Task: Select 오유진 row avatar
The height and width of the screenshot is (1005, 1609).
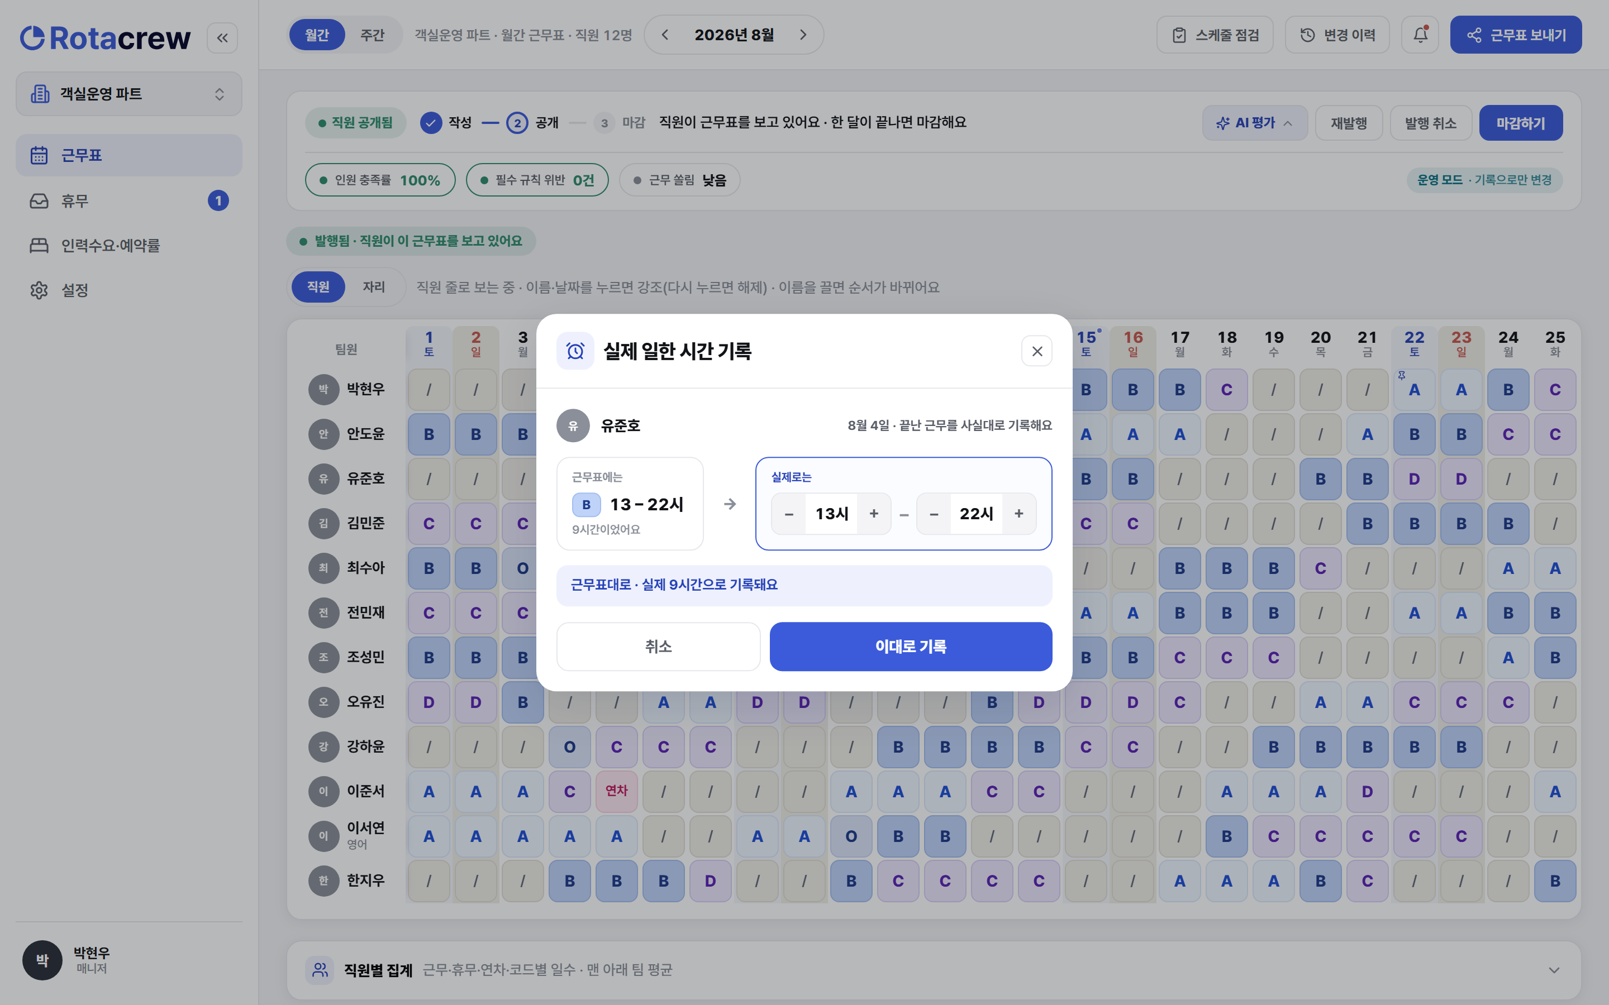Action: [x=324, y=701]
